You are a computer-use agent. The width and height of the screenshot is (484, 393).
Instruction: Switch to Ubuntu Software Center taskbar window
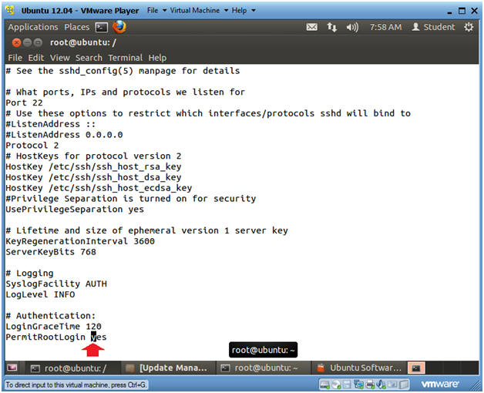point(360,368)
